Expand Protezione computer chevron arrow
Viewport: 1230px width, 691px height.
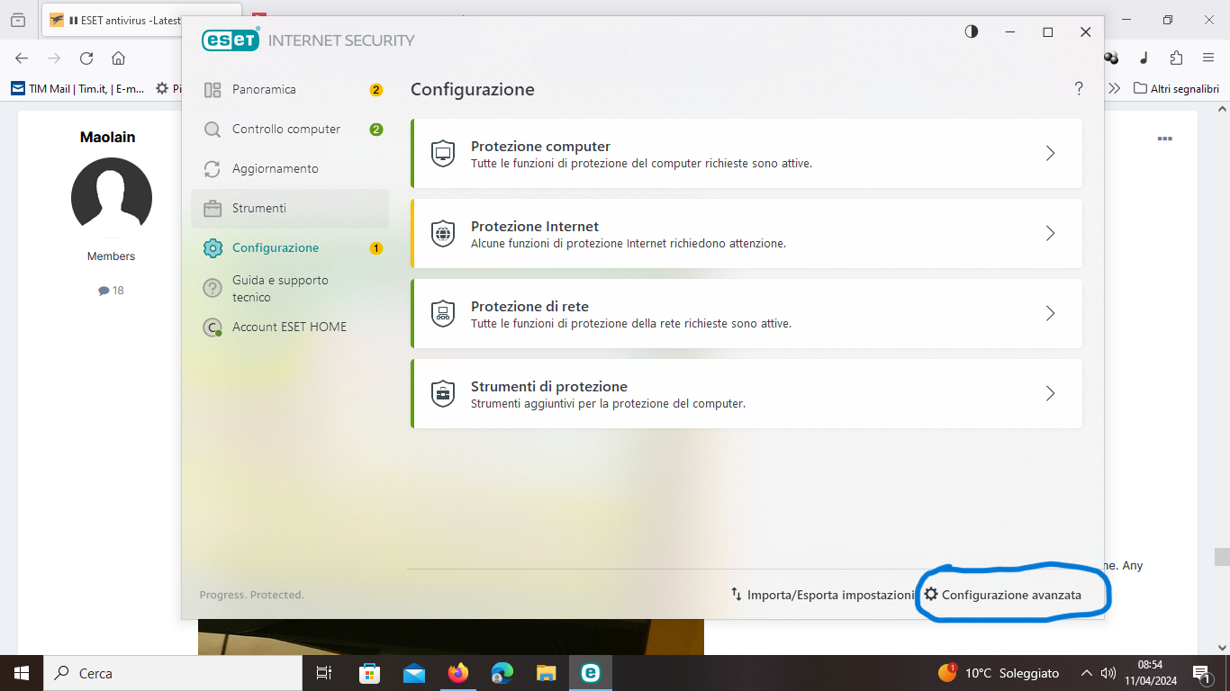[x=1050, y=154]
